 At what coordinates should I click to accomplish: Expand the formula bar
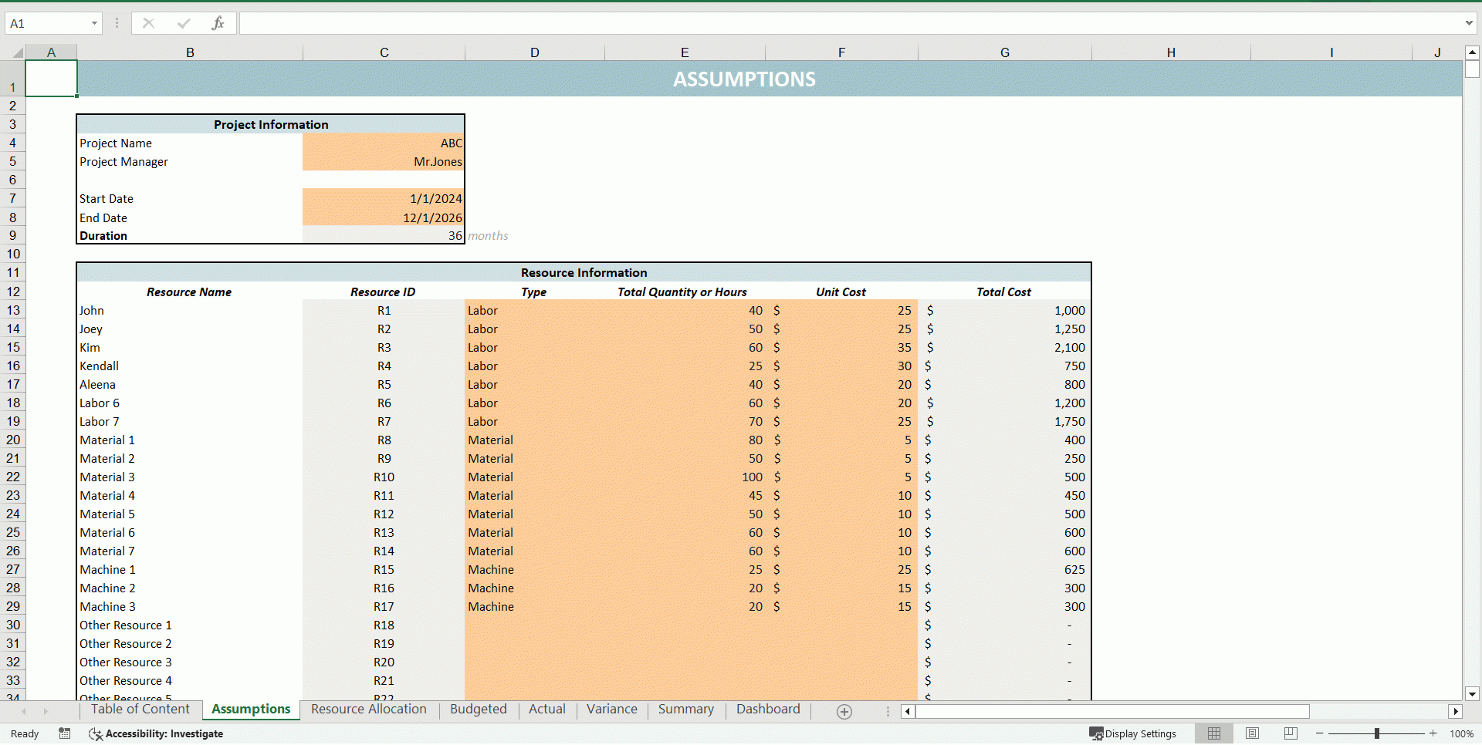(1469, 23)
